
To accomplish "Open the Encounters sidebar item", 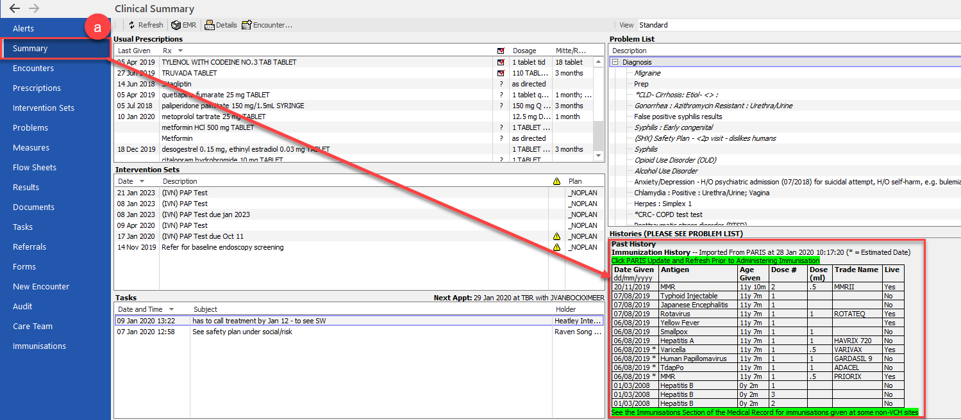I will 33,68.
